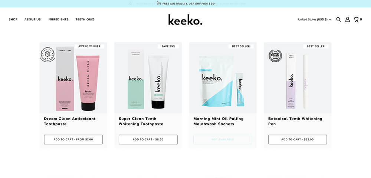Click the Organic Beauty Award badge
This screenshot has width=371, height=178.
(x=275, y=56)
